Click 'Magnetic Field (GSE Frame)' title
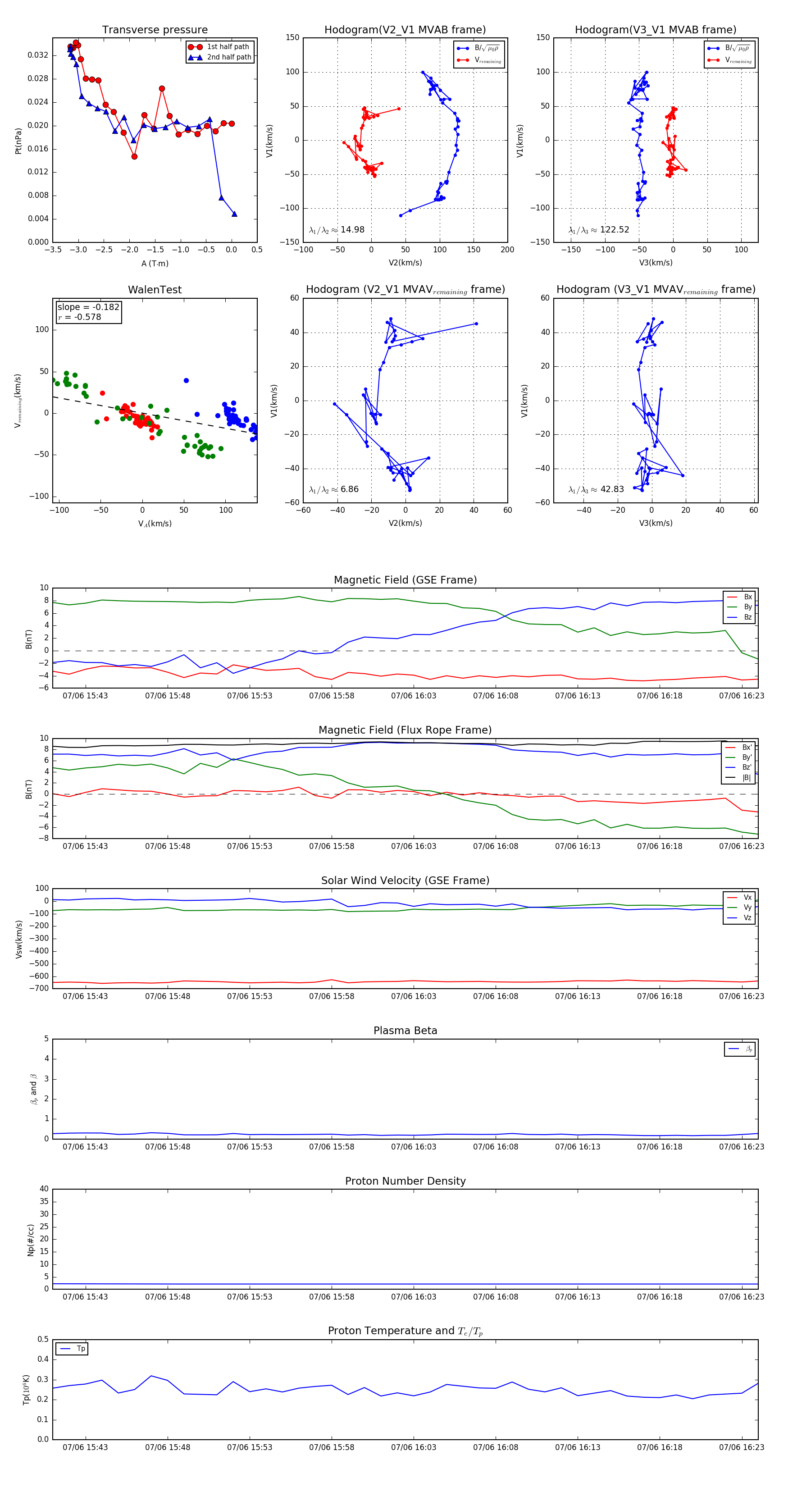The width and height of the screenshot is (811, 1487). tap(405, 580)
